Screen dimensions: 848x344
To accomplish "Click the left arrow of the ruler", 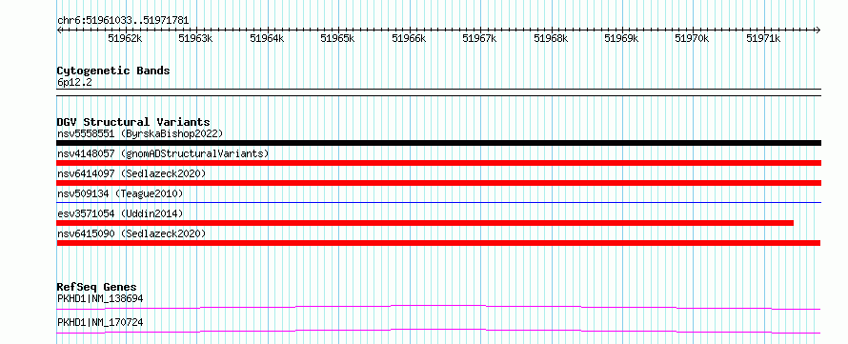I will point(59,30).
